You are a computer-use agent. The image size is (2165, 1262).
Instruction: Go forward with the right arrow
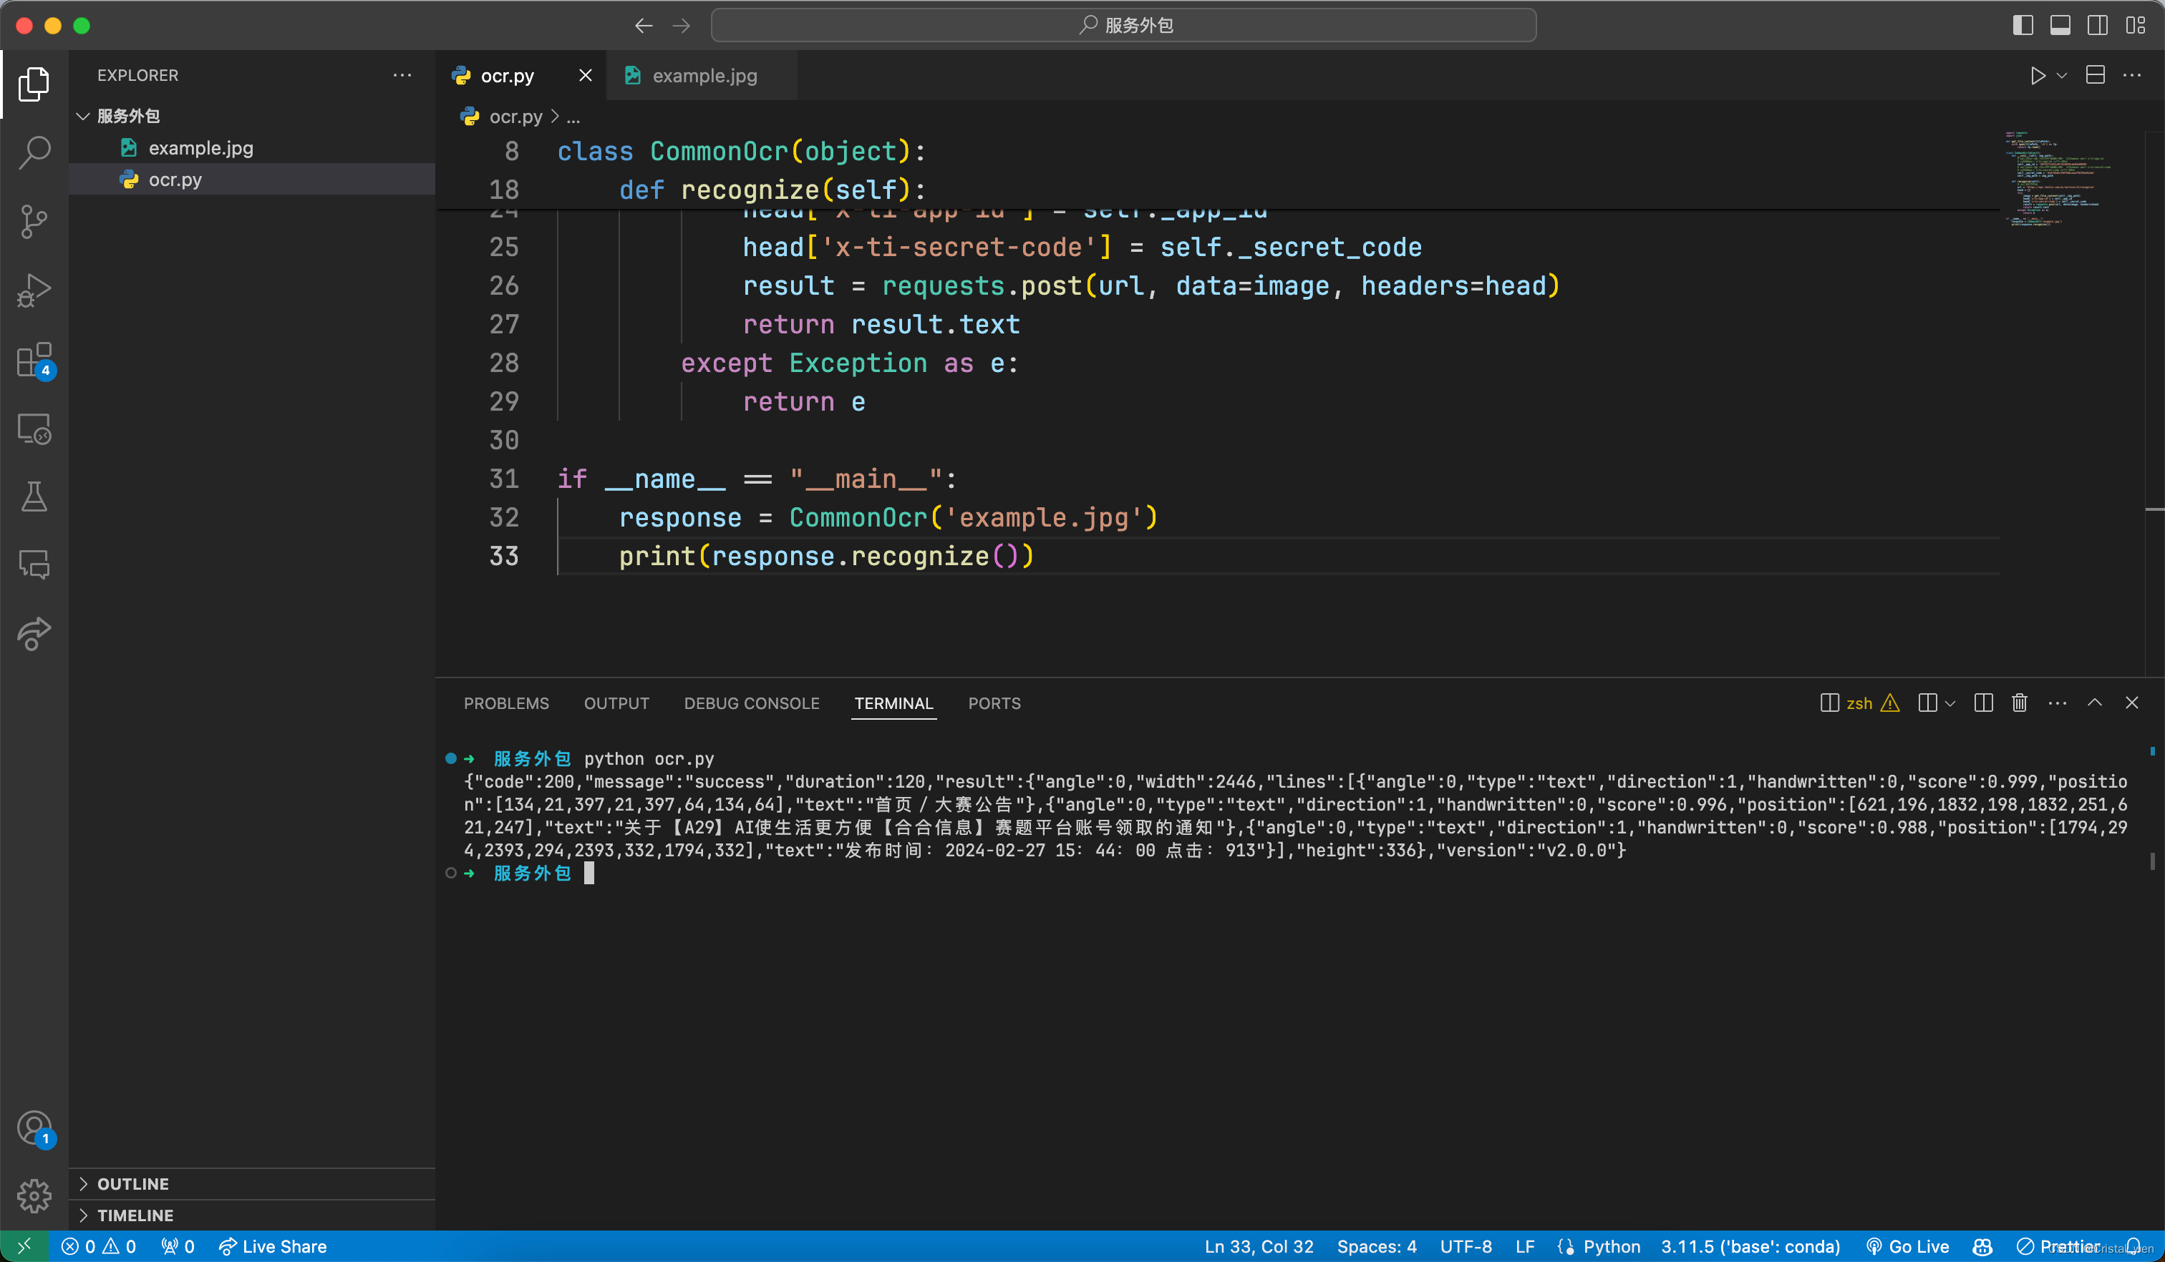(682, 26)
